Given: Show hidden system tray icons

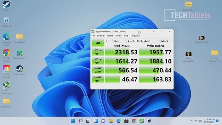Looking at the screenshot, I should pyautogui.click(x=191, y=121).
